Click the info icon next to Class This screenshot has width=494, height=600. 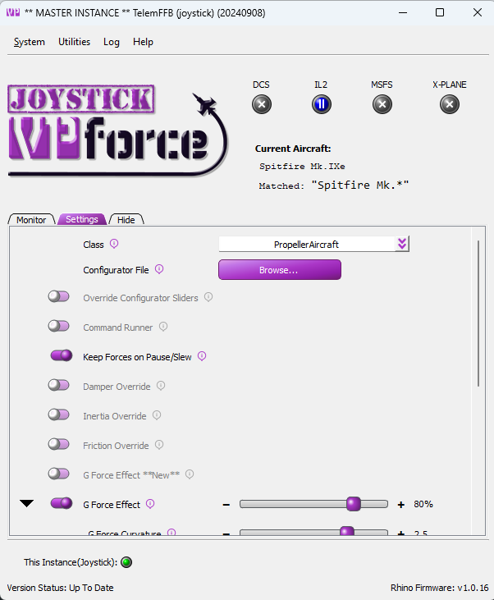pyautogui.click(x=114, y=244)
